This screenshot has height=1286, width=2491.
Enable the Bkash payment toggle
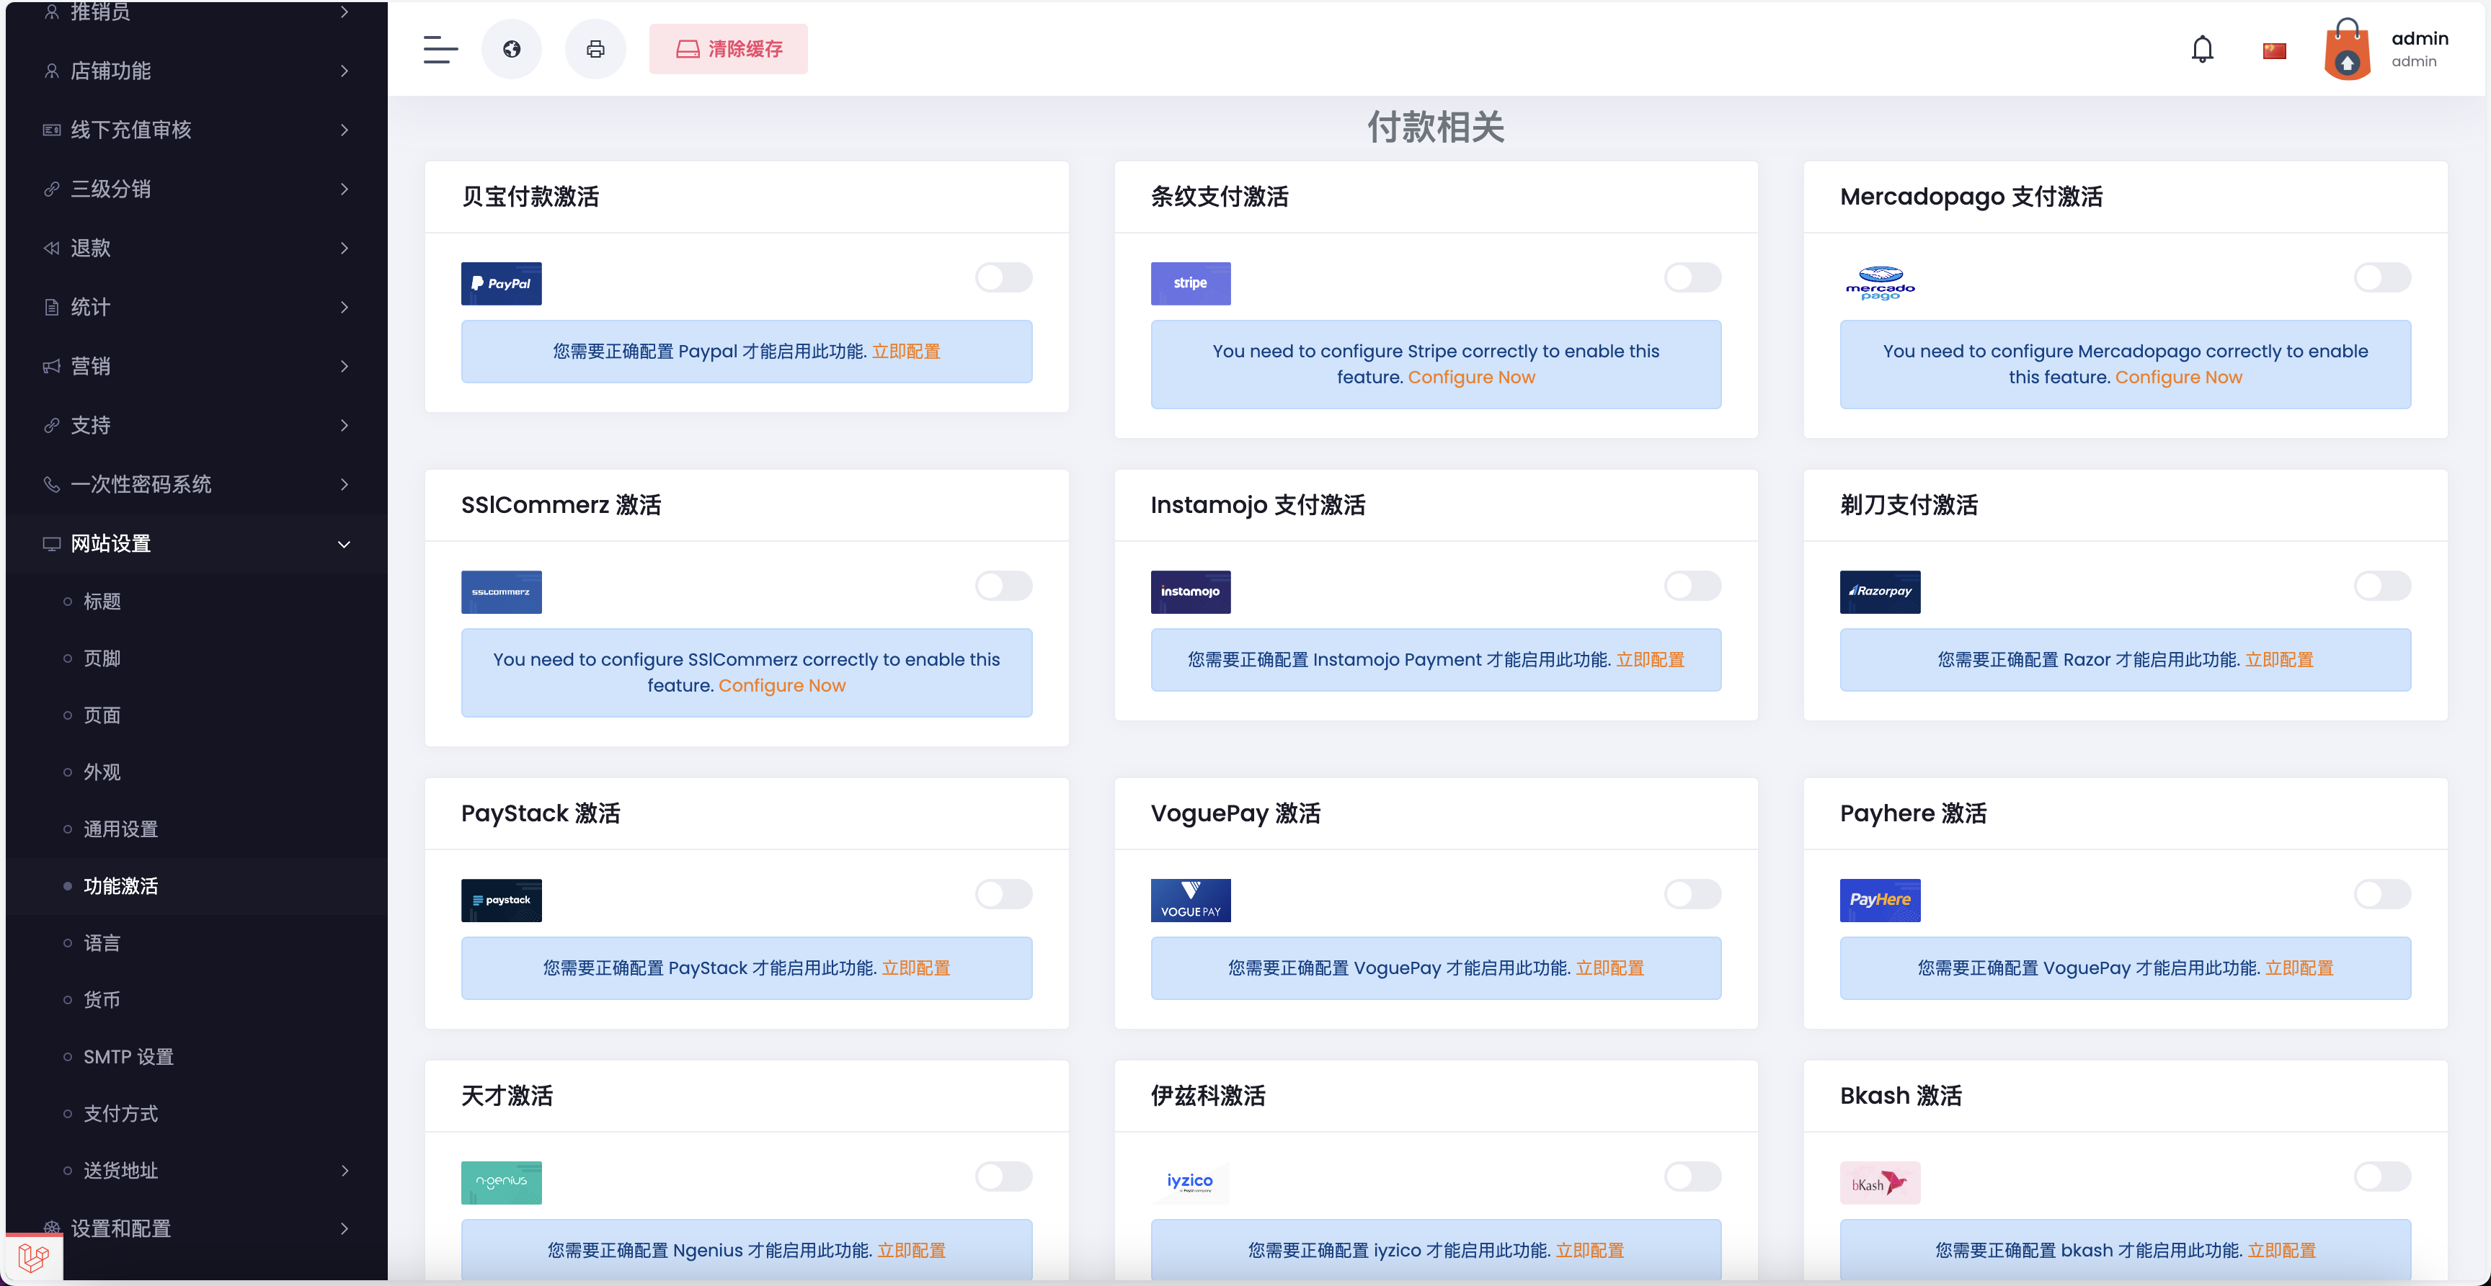[x=2381, y=1176]
